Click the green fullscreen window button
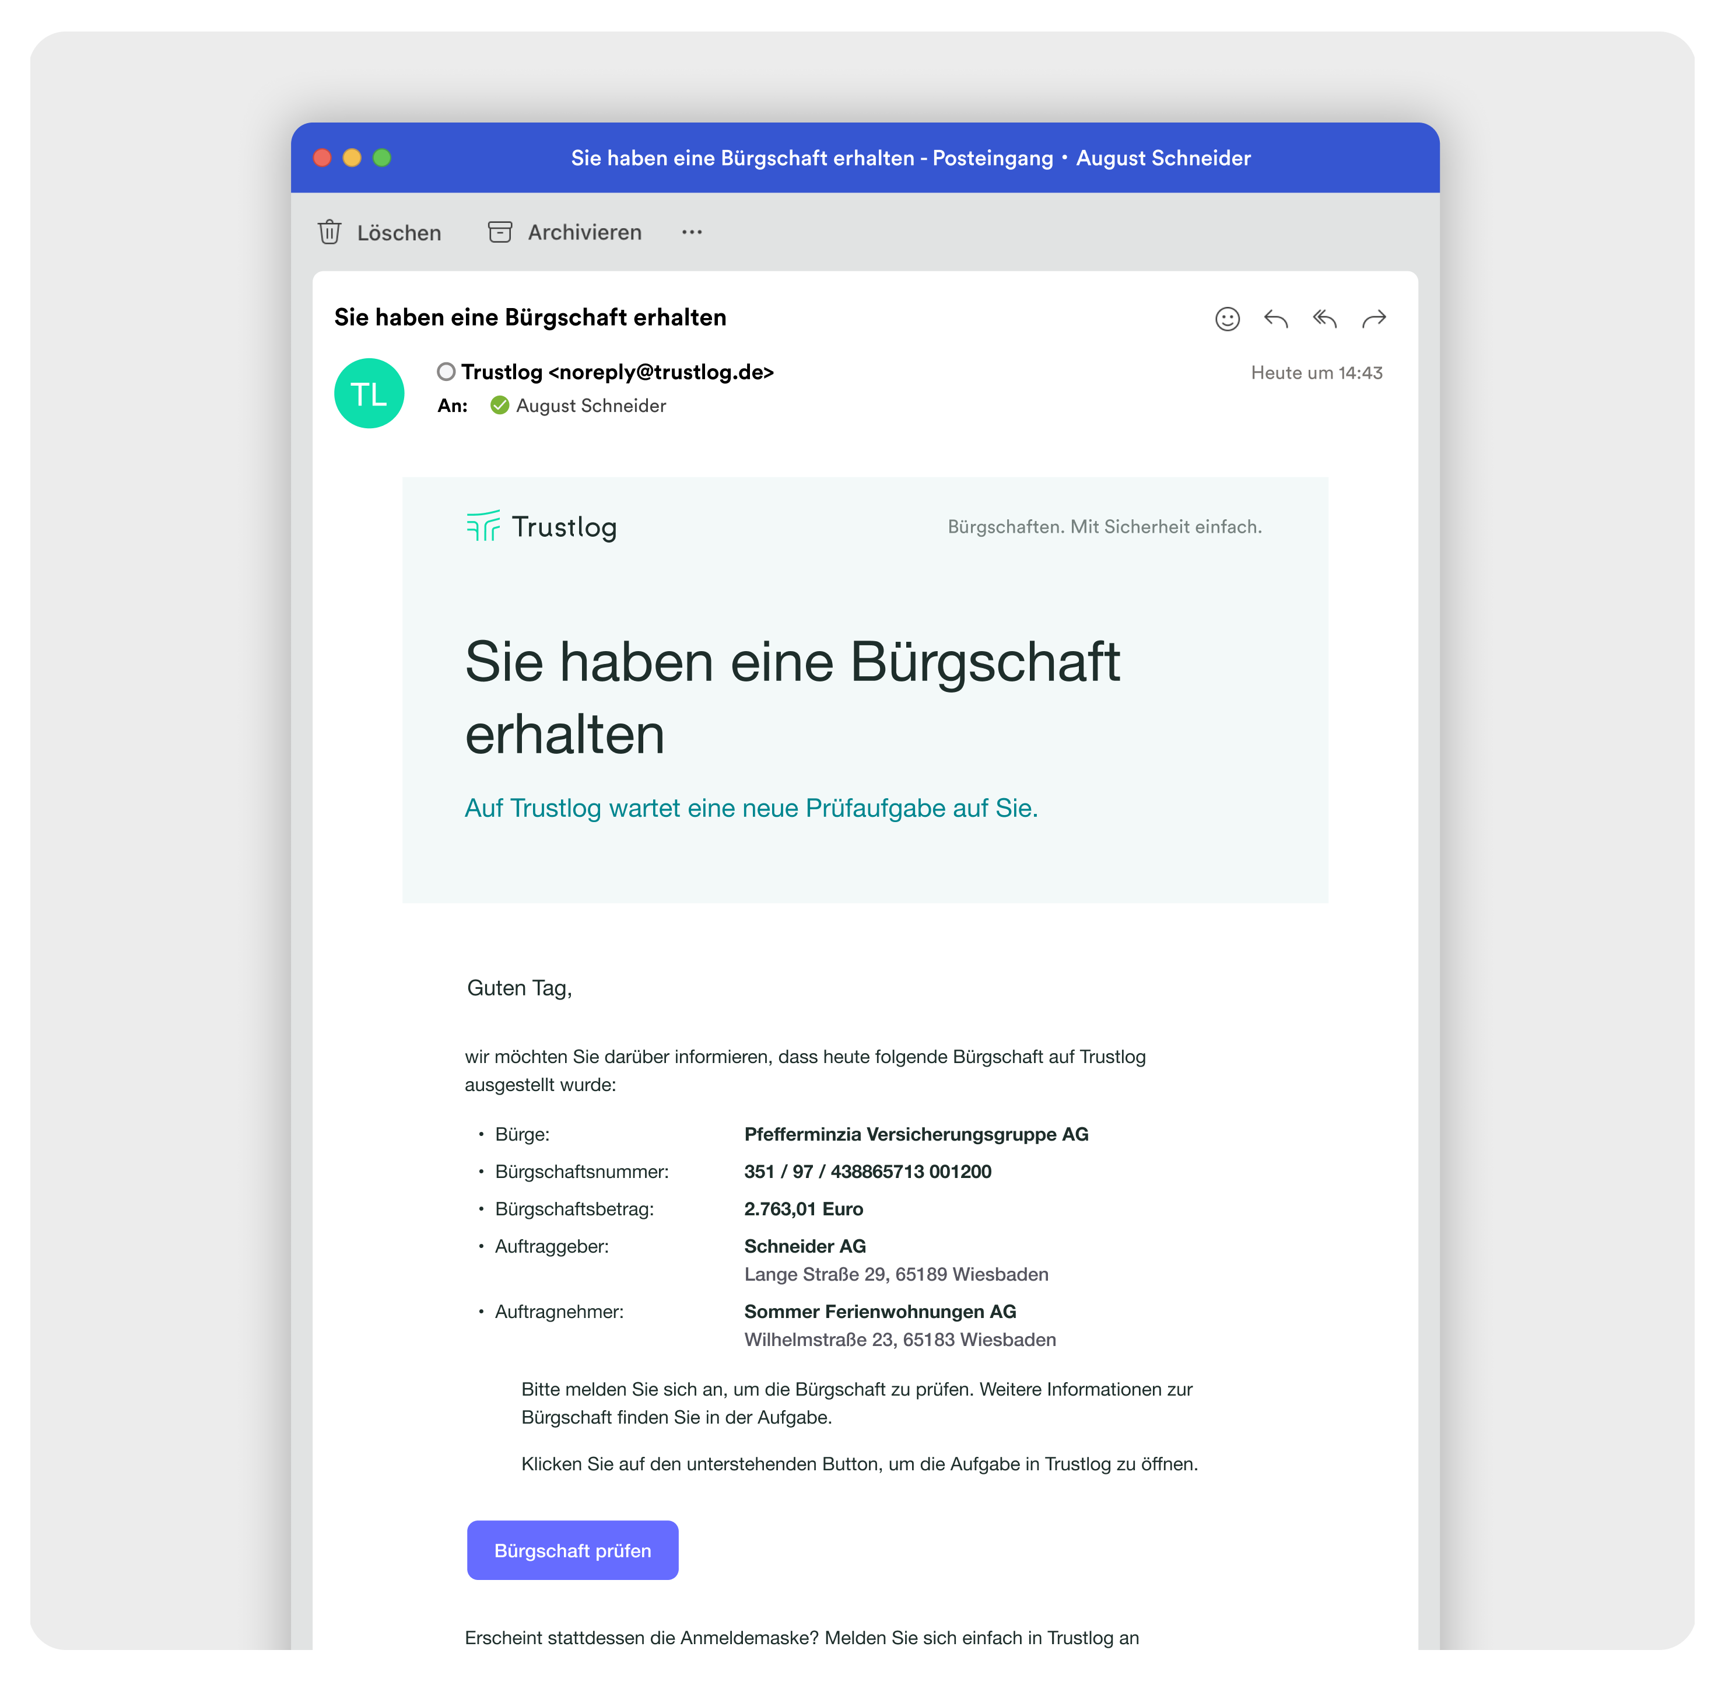The height and width of the screenshot is (1685, 1725). [x=382, y=158]
